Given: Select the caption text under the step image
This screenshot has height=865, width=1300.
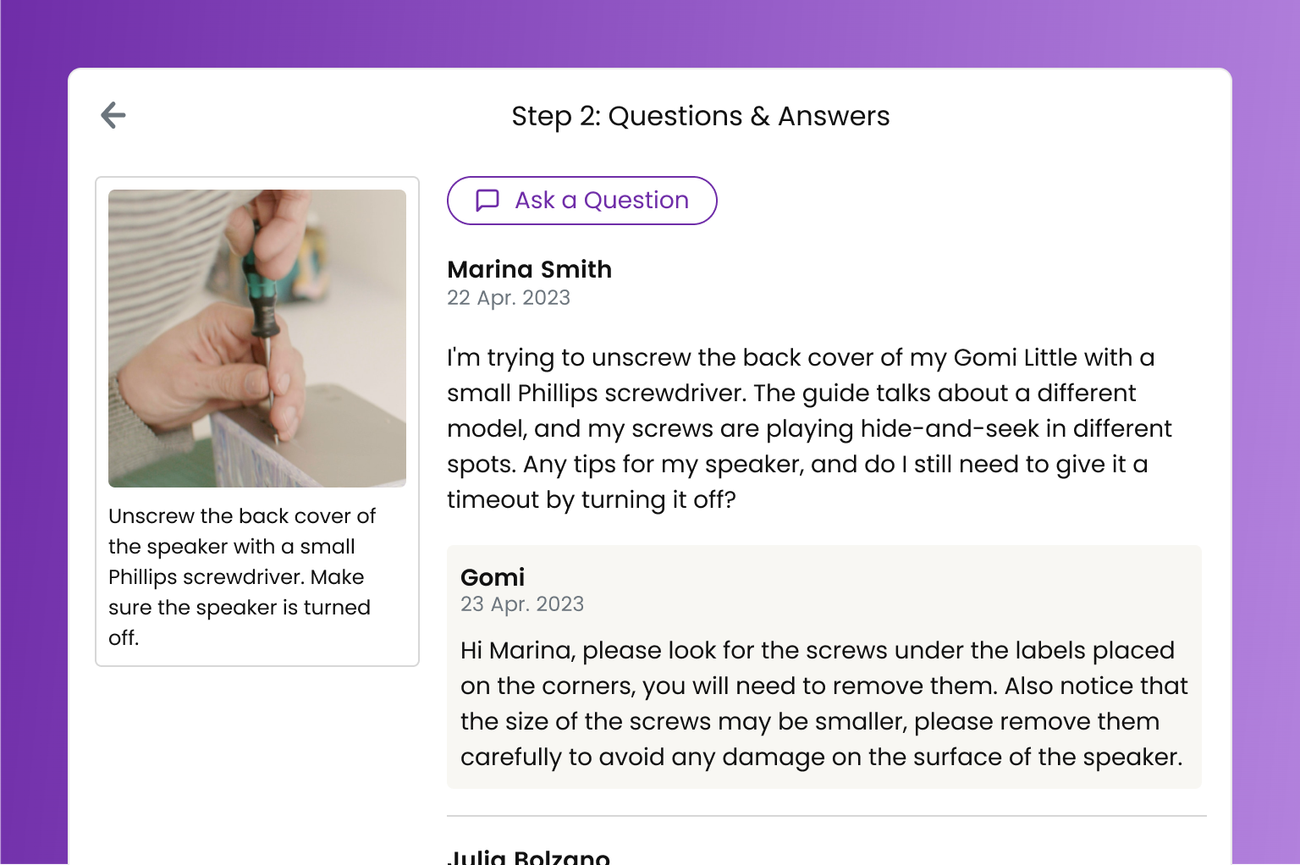Looking at the screenshot, I should pyautogui.click(x=242, y=578).
